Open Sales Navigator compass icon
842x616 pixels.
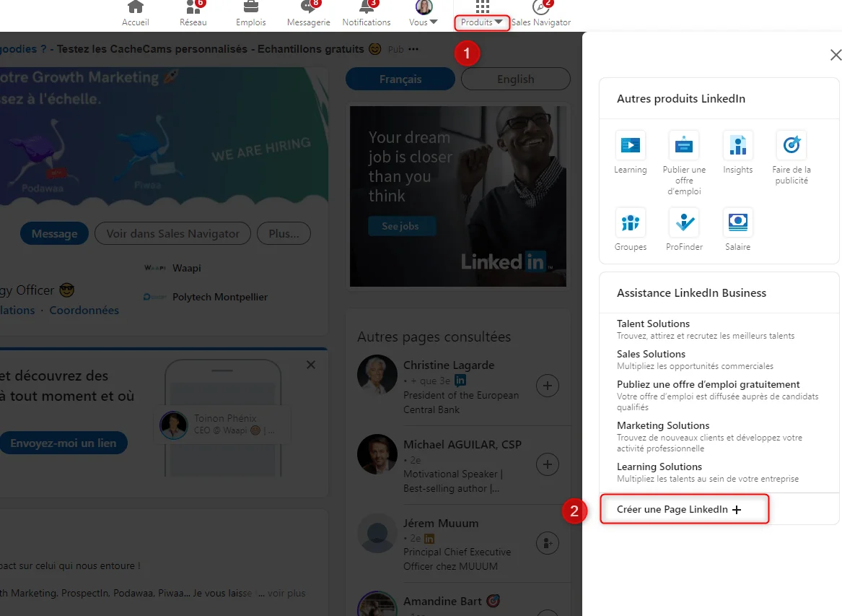tap(540, 14)
